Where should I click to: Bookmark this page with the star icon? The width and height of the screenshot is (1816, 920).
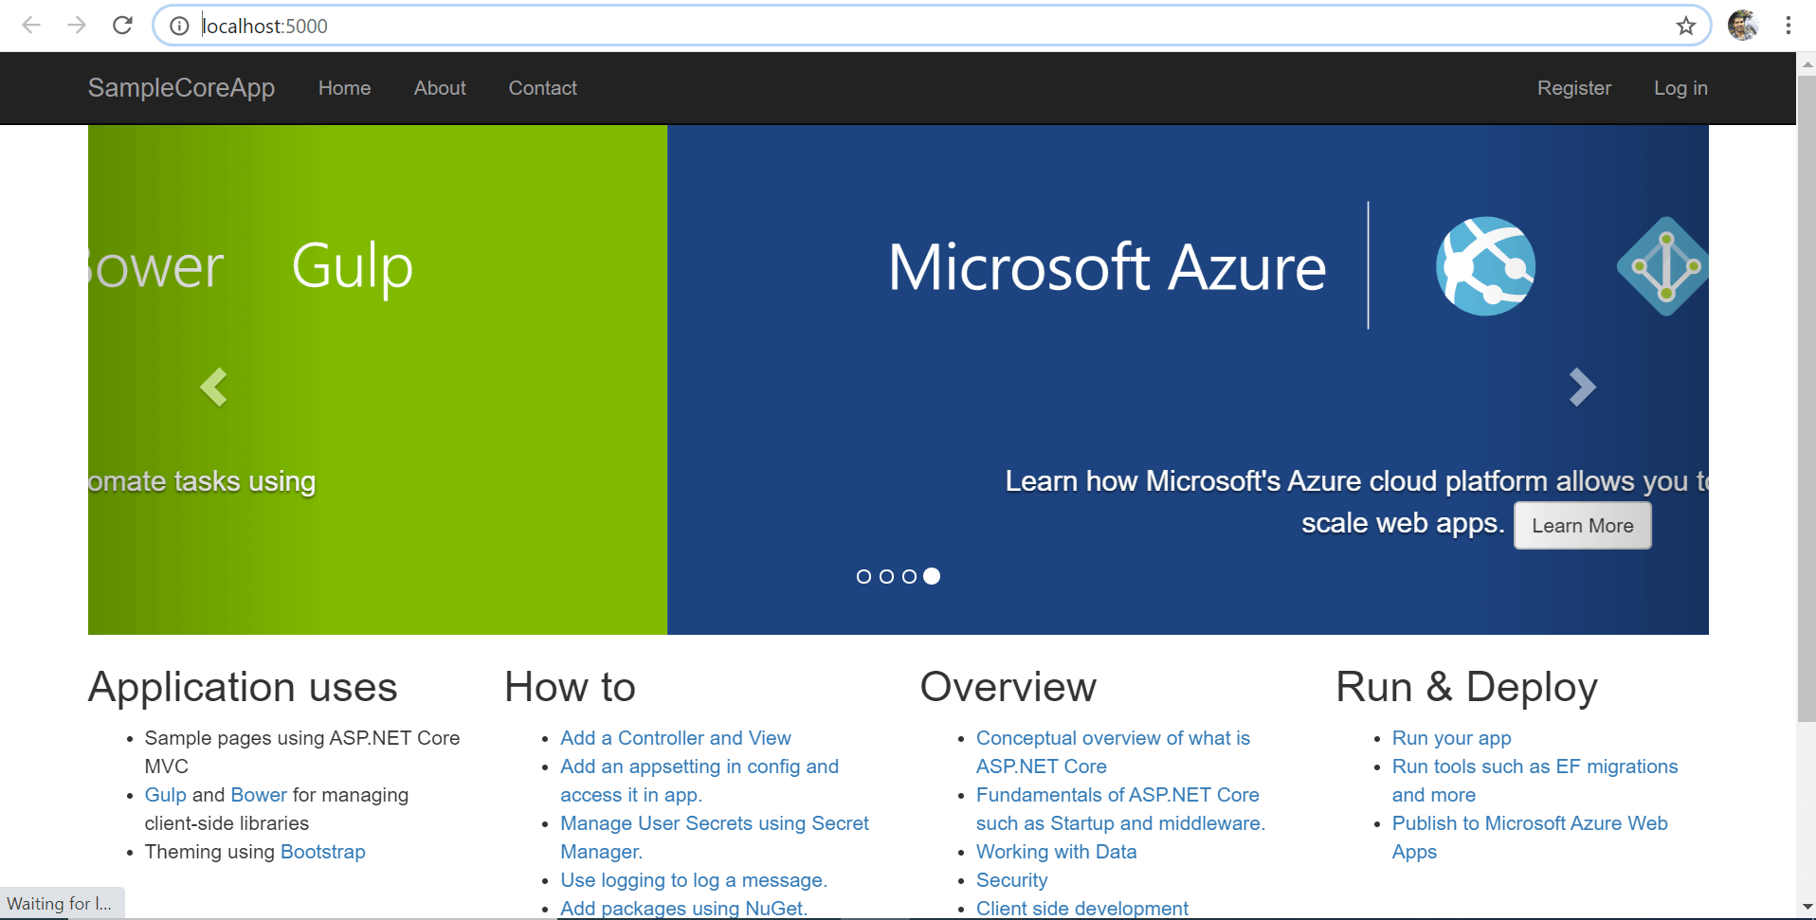[x=1686, y=26]
